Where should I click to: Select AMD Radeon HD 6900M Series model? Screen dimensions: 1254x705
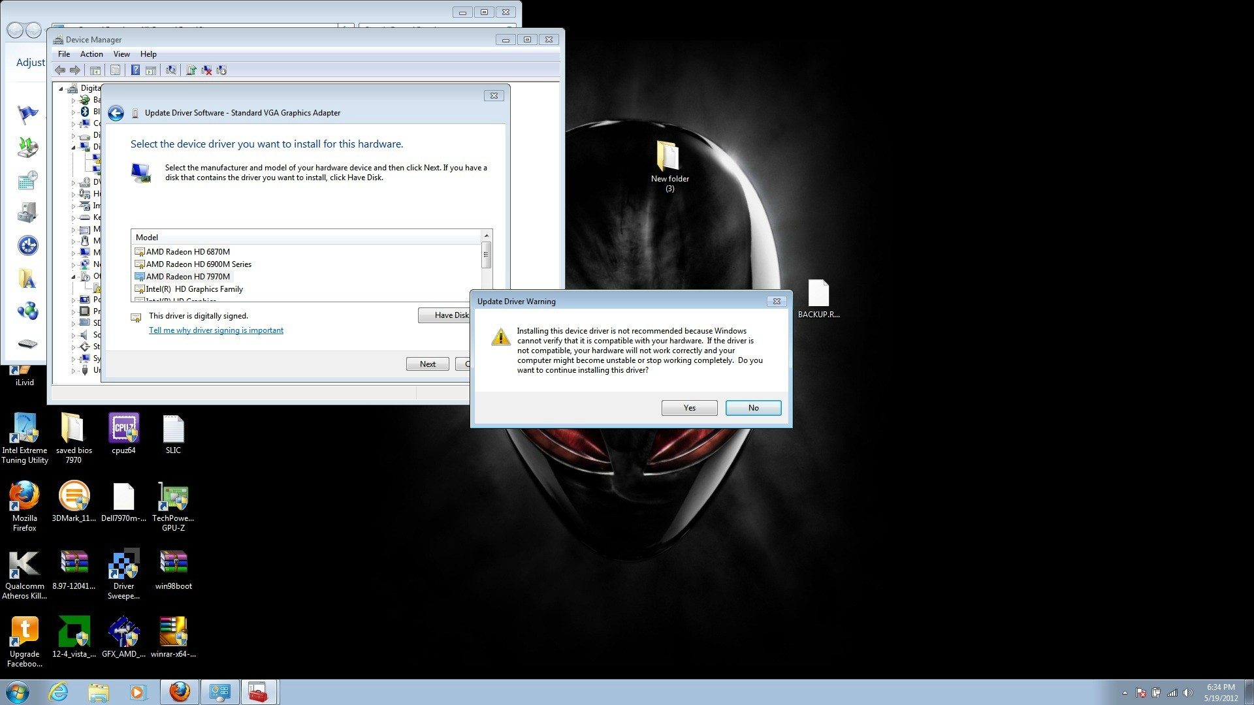pyautogui.click(x=193, y=264)
